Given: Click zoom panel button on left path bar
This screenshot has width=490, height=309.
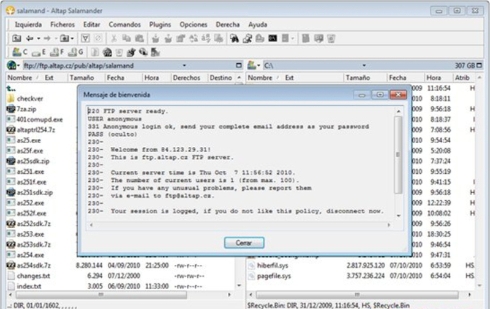Looking at the screenshot, I should coord(239,65).
